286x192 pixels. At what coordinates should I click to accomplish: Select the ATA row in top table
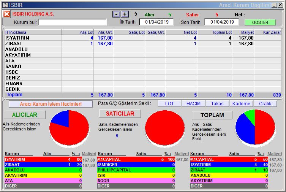(x=143, y=60)
